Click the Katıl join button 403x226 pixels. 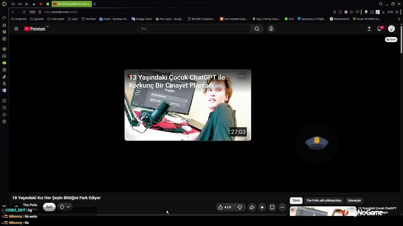[49, 207]
